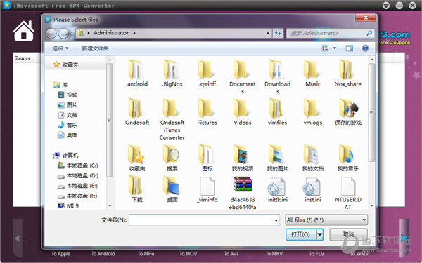Click the 新建文件夹 button
Viewport: 422px width, 263px height.
95,48
